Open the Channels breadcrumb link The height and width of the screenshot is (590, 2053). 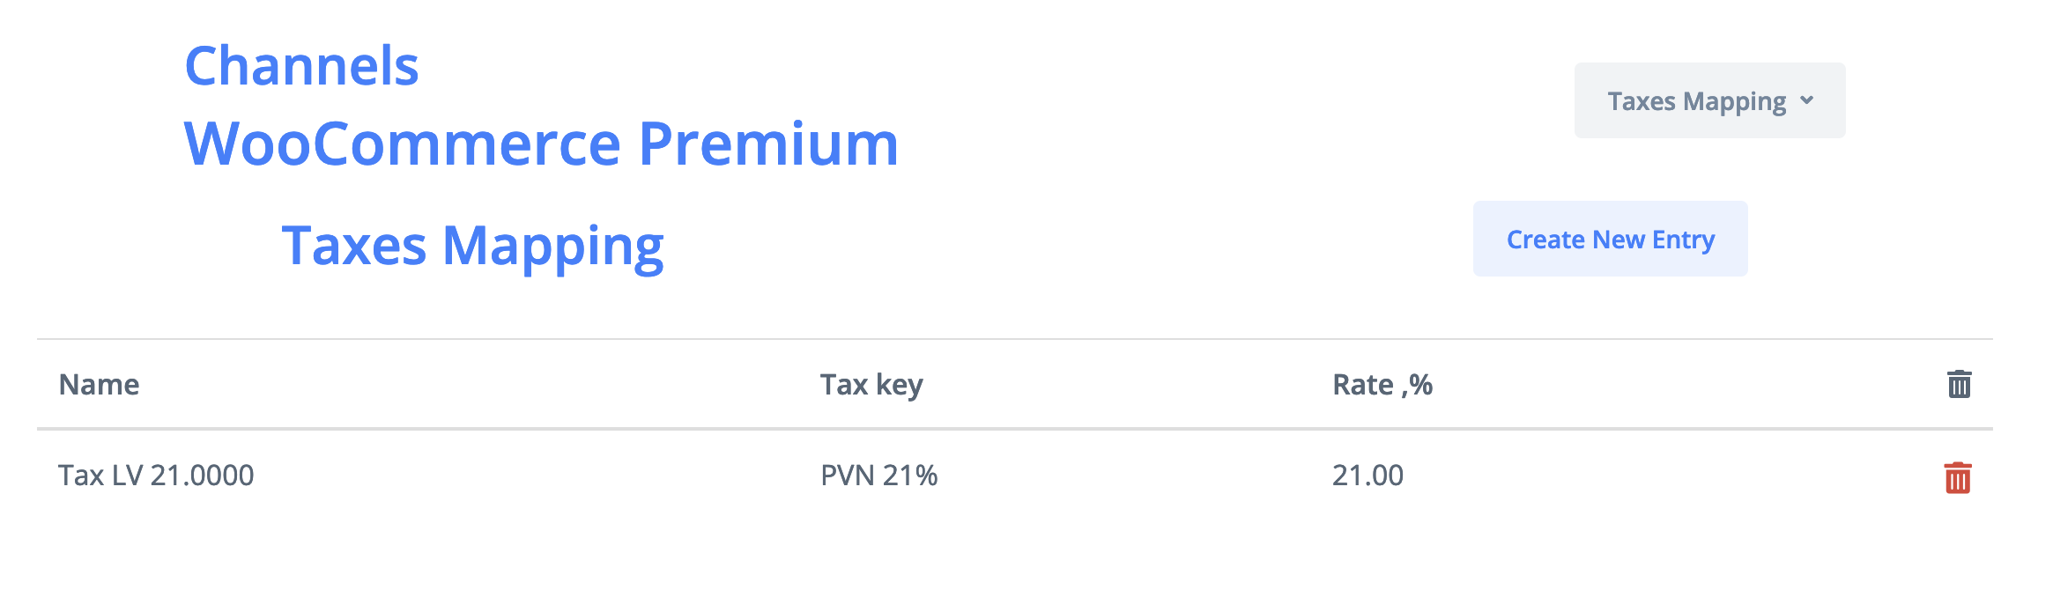(301, 66)
